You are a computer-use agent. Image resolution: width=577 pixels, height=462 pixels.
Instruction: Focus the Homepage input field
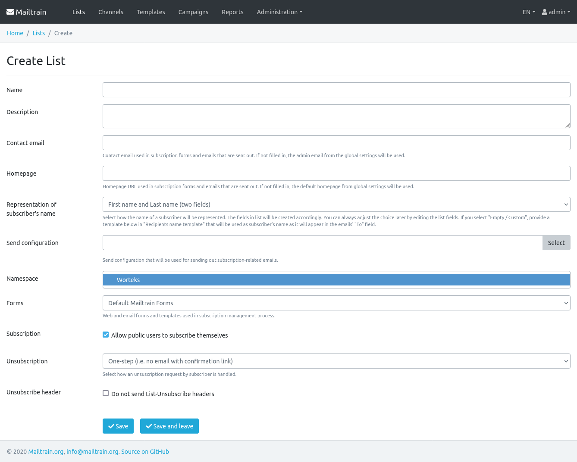(x=336, y=174)
